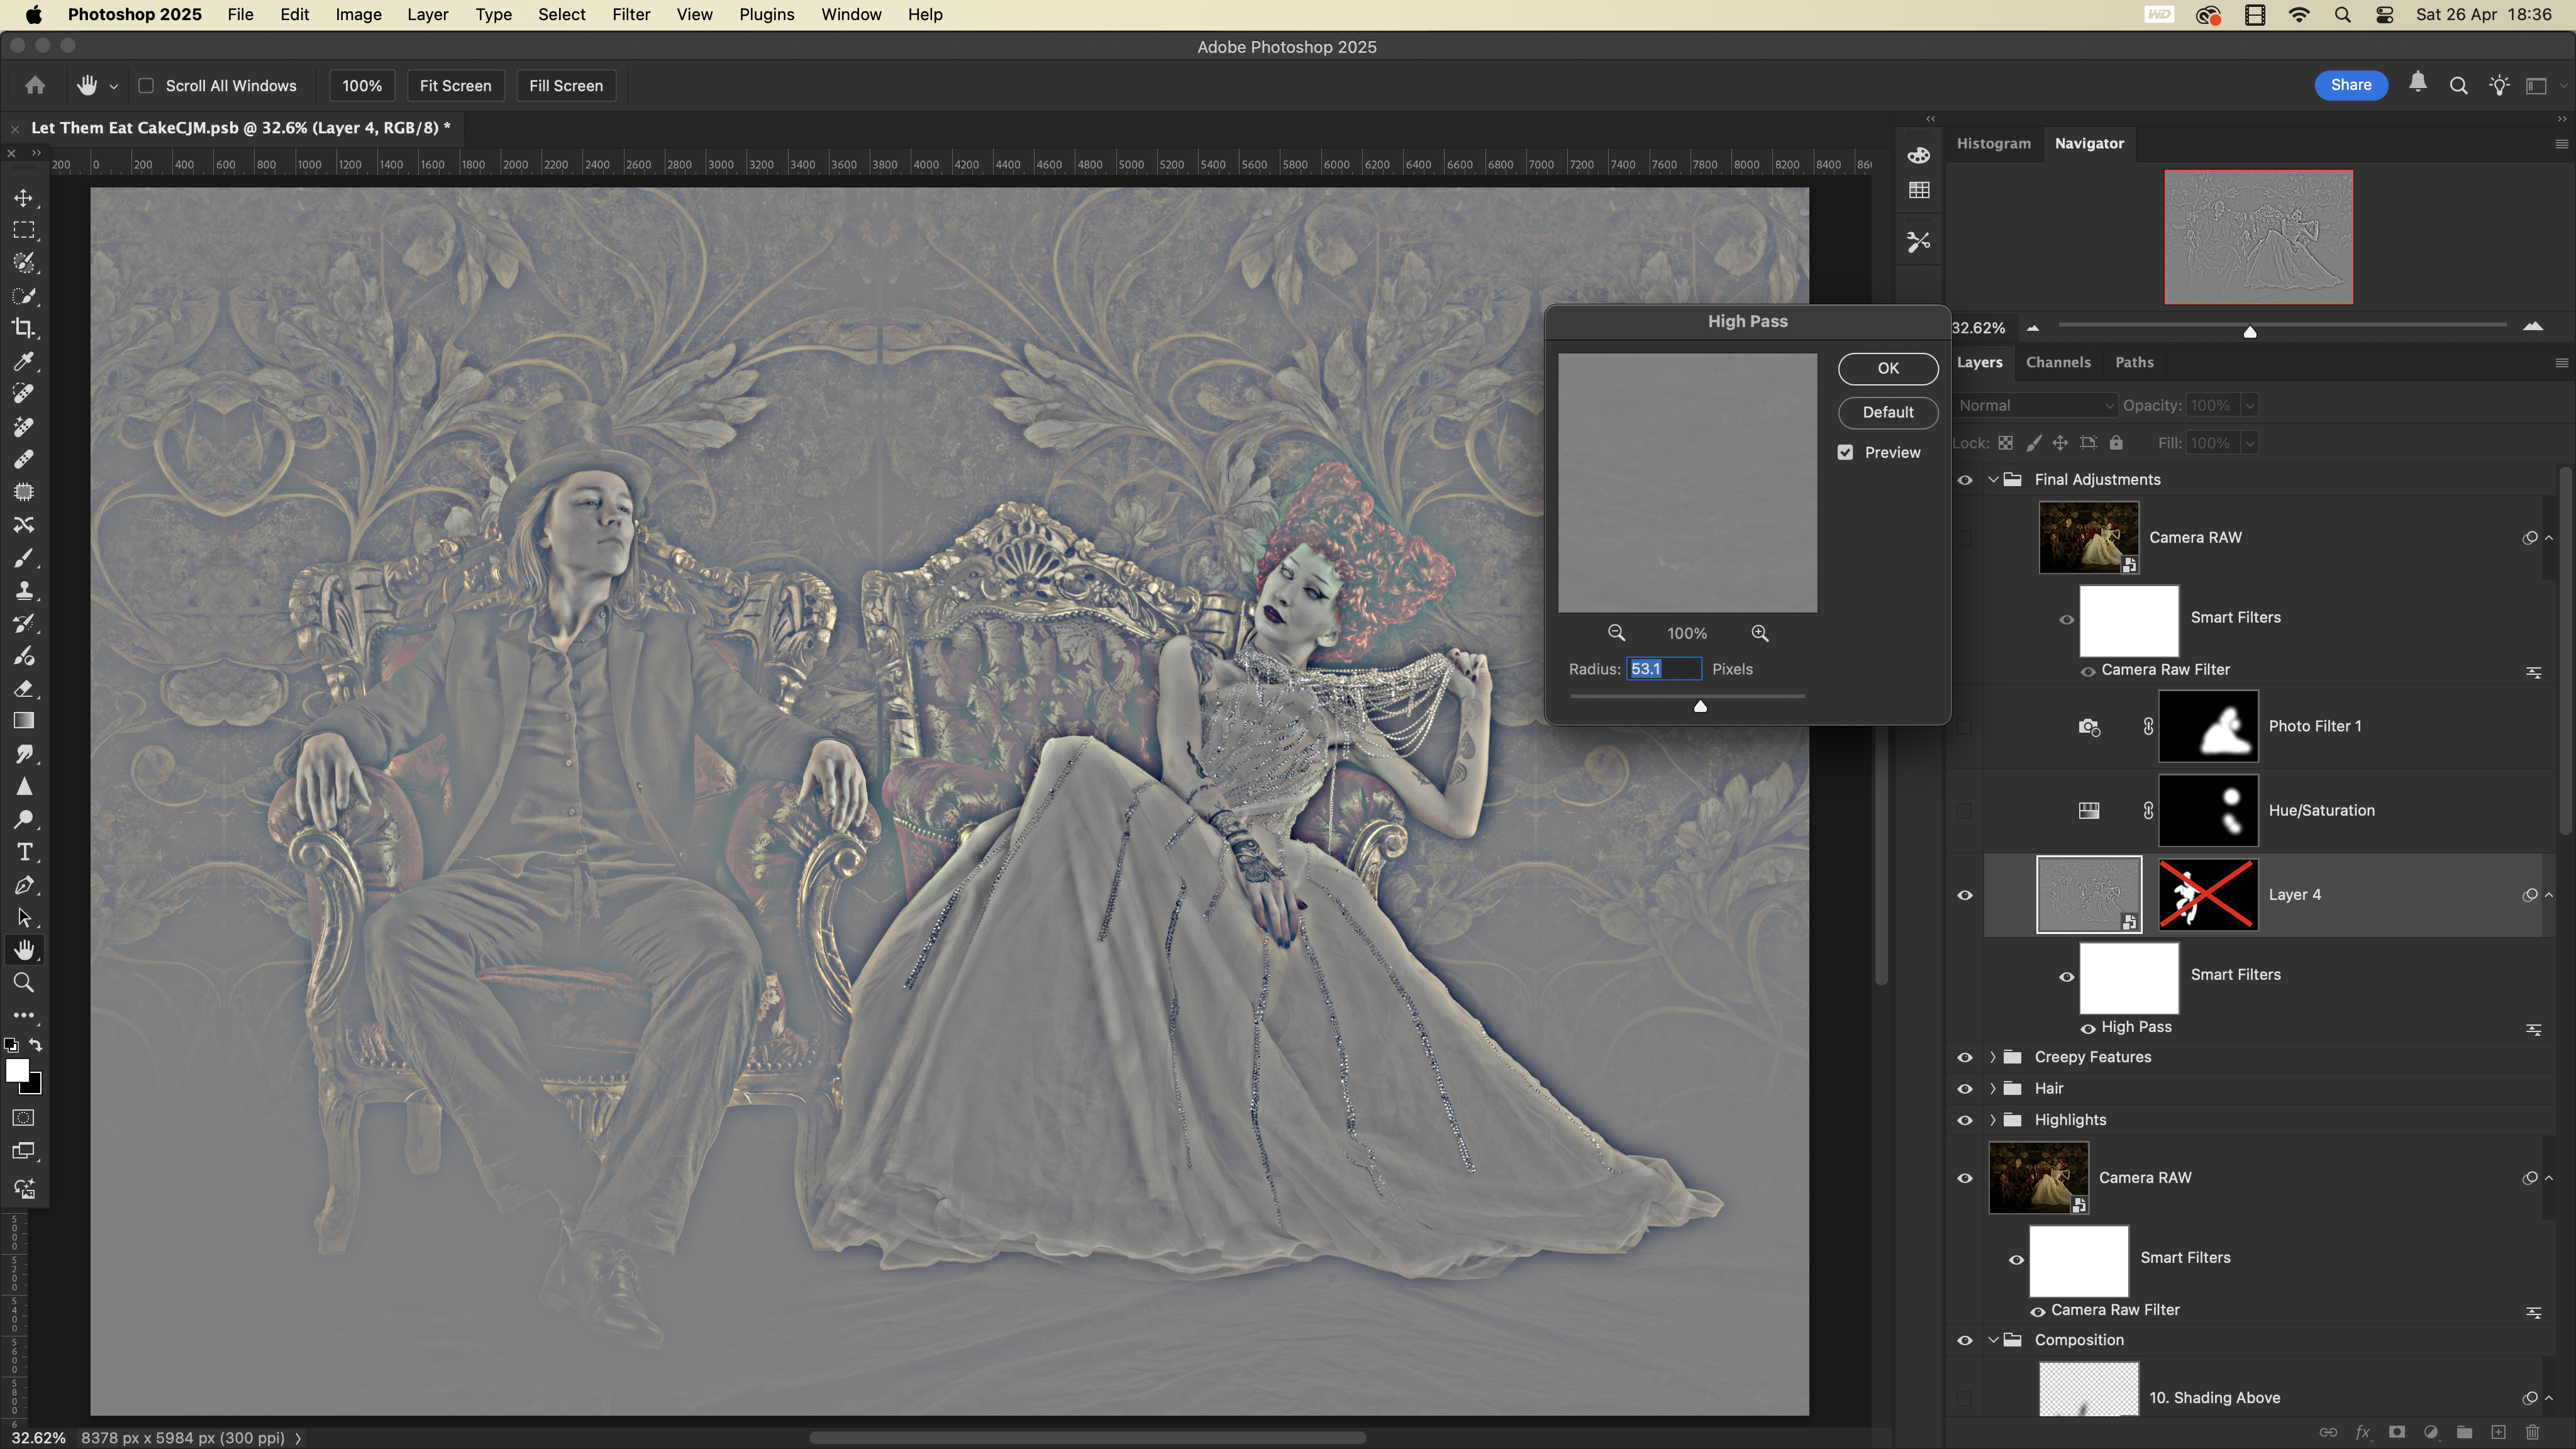Screen dimensions: 2576x1449
Task: Select the Gradient tool
Action: click(x=24, y=721)
